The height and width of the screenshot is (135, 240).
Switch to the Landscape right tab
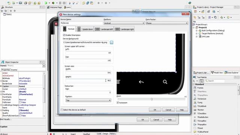(x=124, y=29)
